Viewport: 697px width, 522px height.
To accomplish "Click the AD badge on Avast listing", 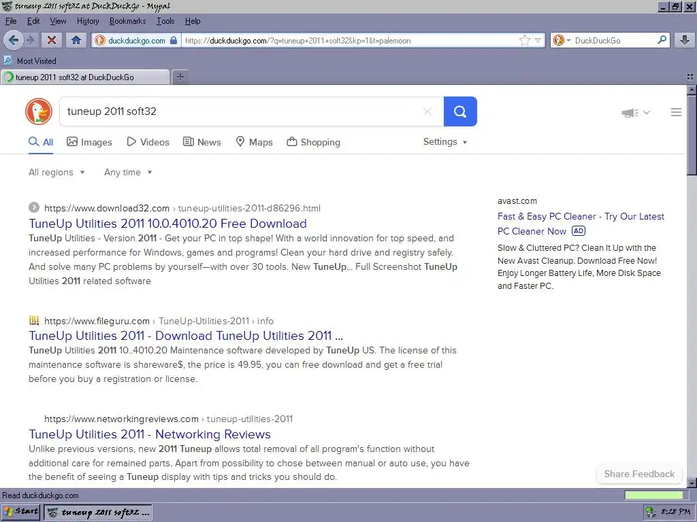I will 579,231.
